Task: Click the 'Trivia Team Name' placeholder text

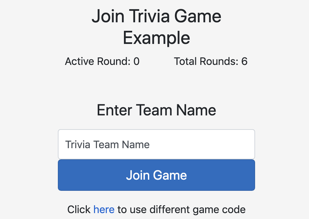Action: pyautogui.click(x=107, y=145)
